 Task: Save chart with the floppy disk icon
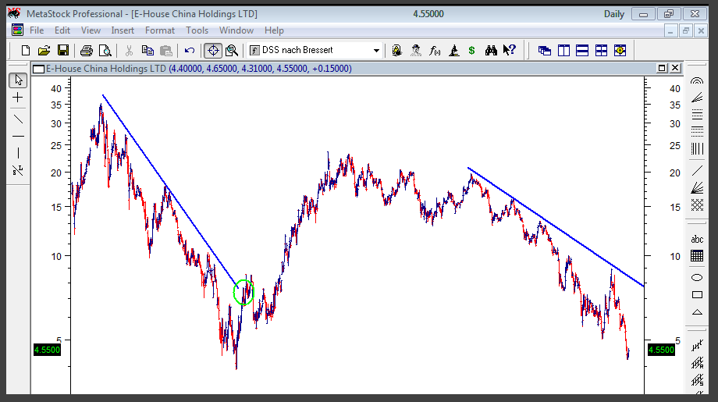pos(63,51)
